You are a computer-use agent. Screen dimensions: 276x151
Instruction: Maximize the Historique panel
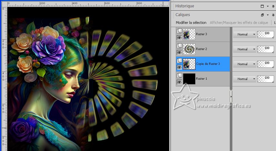(x=262, y=6)
